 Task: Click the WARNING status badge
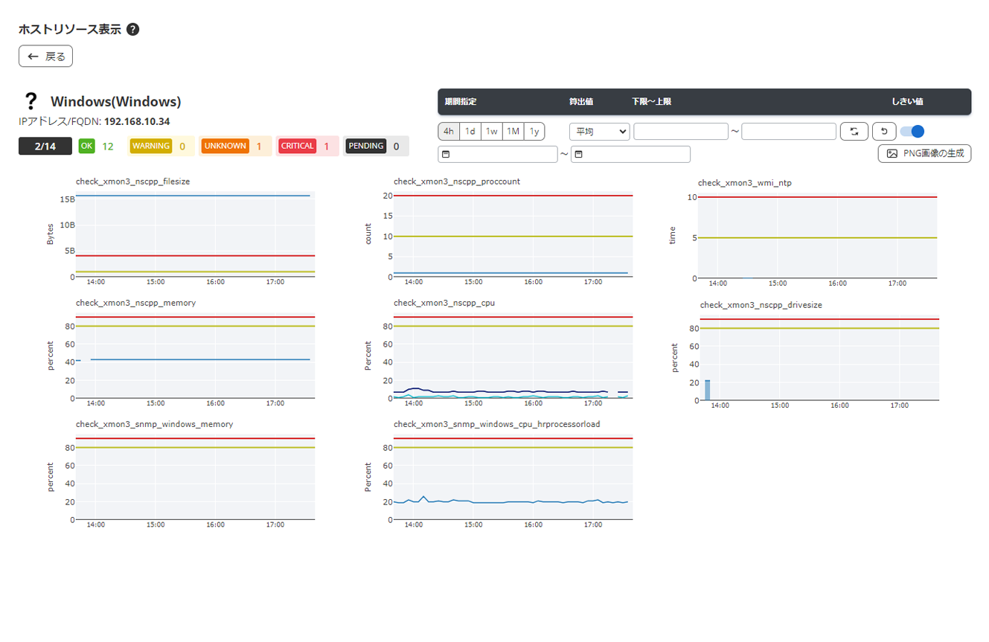[151, 146]
